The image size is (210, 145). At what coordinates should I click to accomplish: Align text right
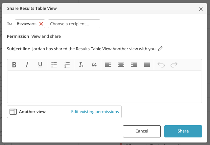tap(134, 65)
